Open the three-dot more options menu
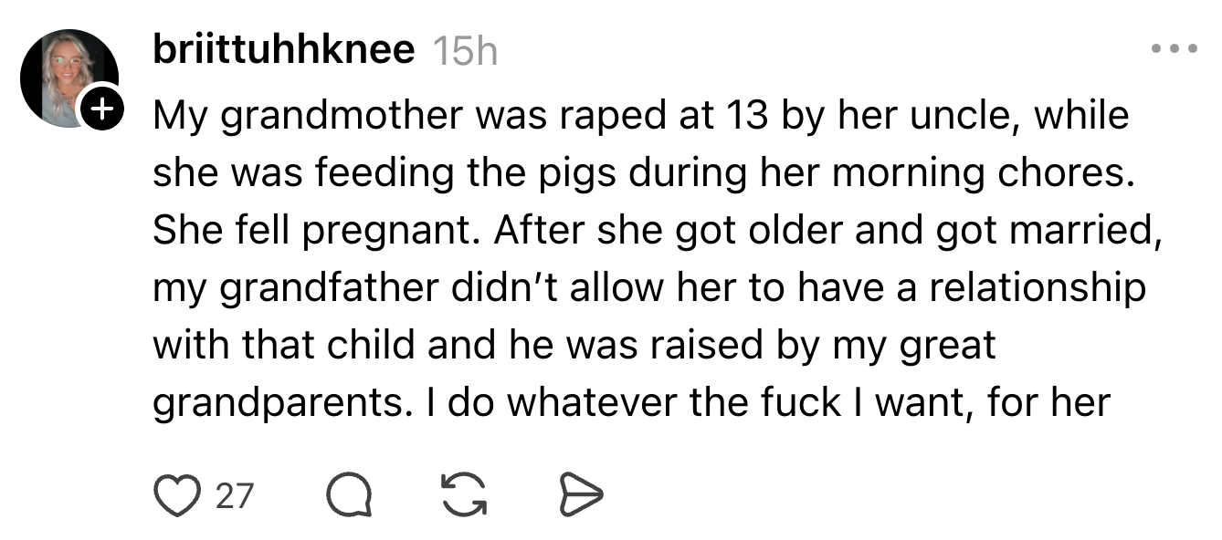The width and height of the screenshot is (1222, 540). point(1173,48)
